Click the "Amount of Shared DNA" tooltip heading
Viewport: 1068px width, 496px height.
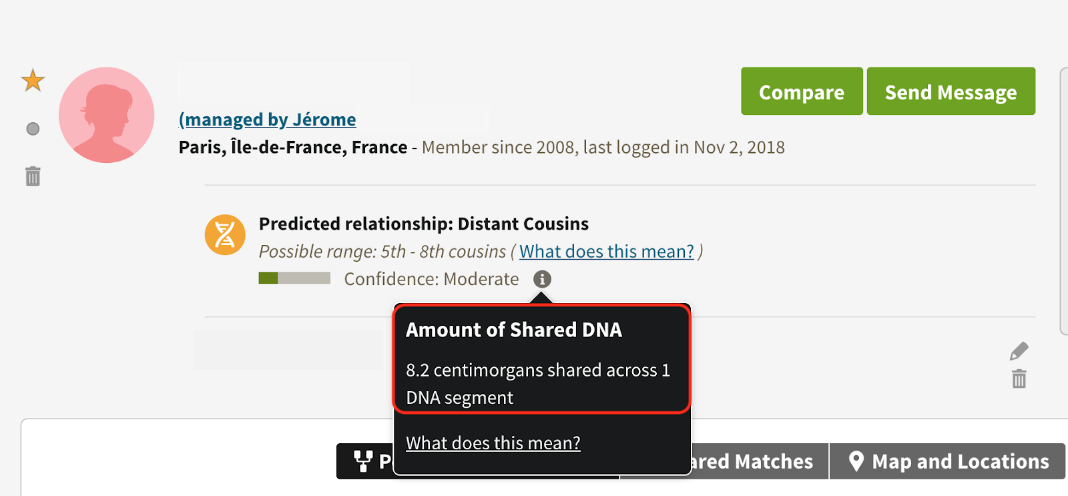(x=513, y=330)
